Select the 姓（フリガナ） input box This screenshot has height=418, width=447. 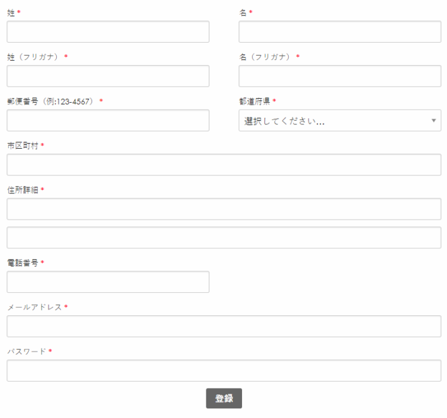point(108,76)
